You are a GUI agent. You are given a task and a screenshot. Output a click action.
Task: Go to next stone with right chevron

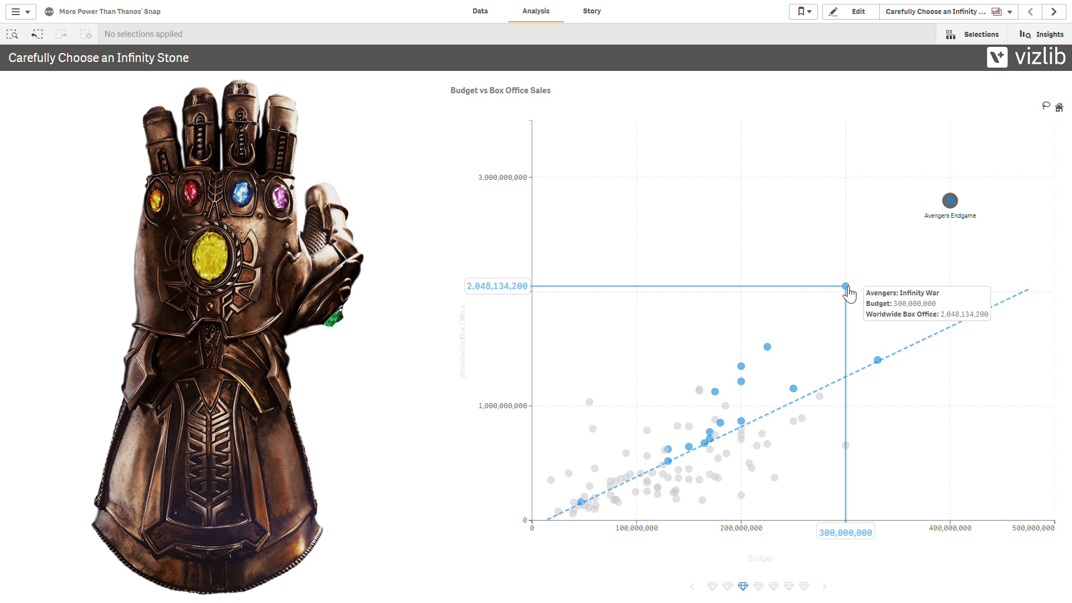coord(824,586)
